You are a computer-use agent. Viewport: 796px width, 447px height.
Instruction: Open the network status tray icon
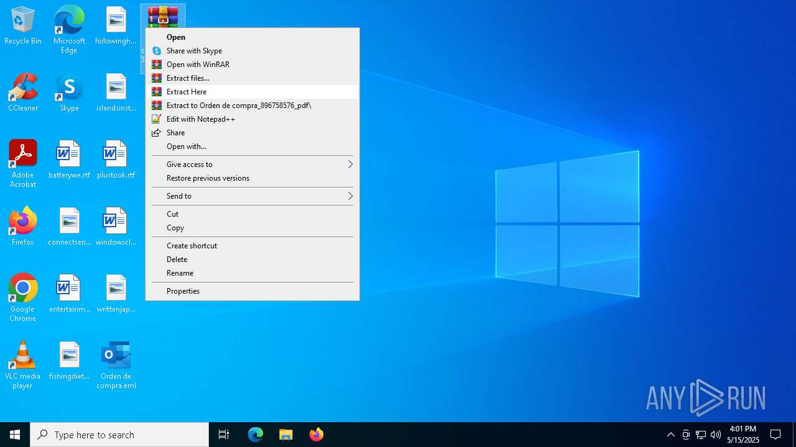tap(701, 435)
